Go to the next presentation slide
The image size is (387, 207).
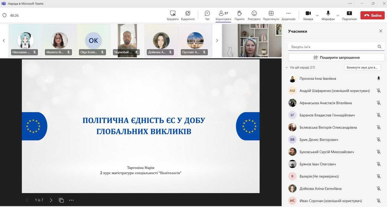coord(51,200)
